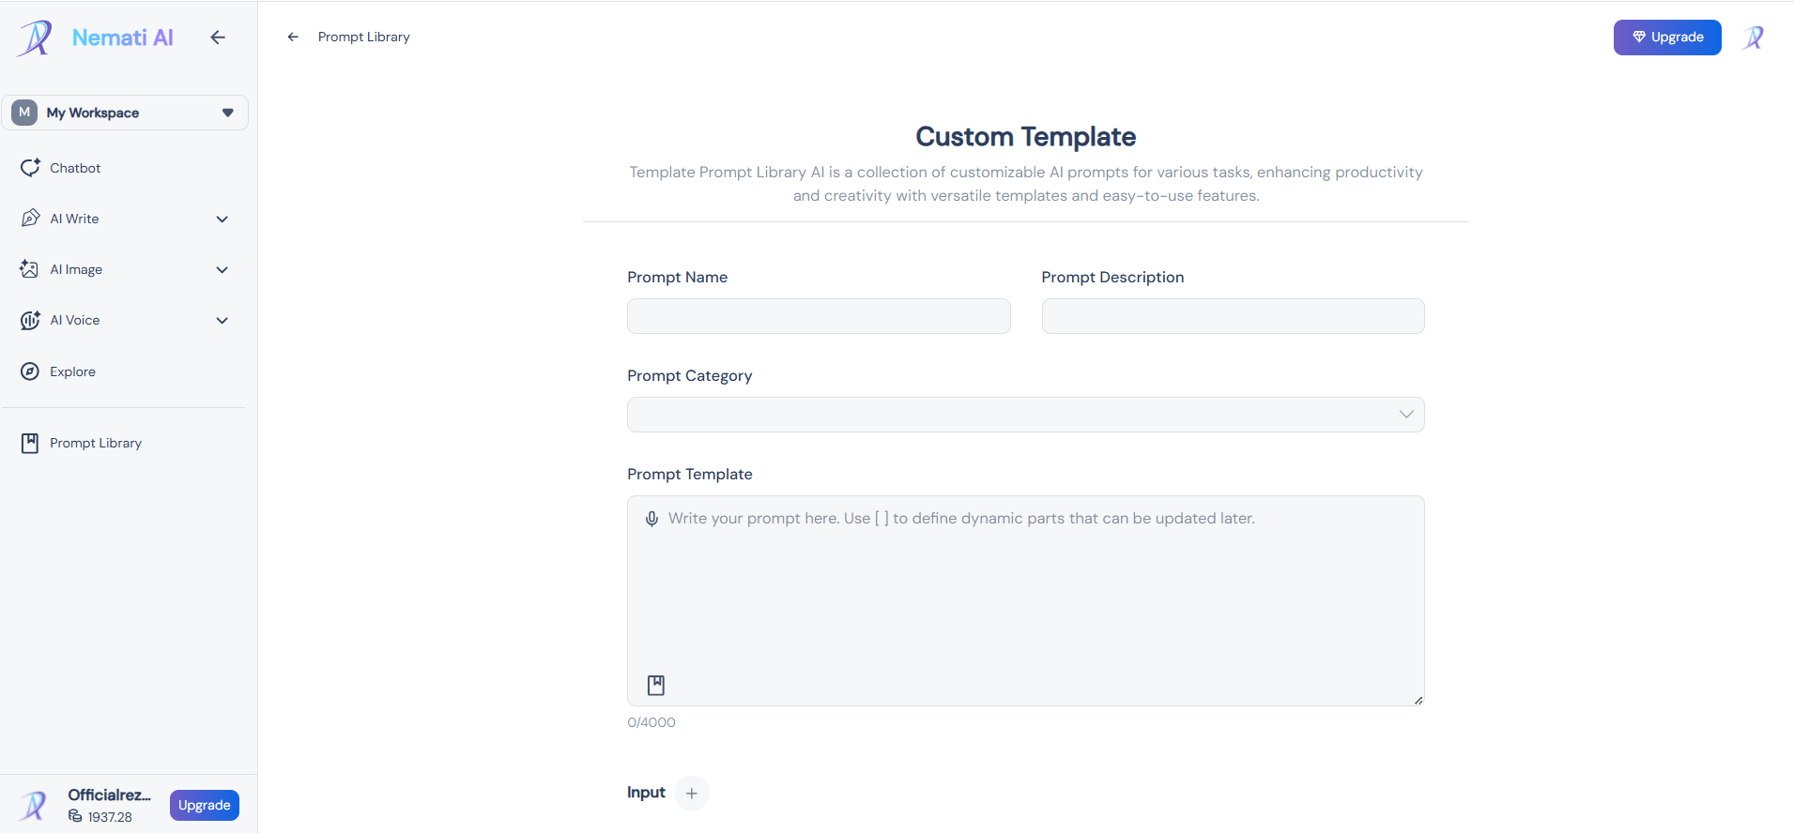Click the save icon inside the prompt textarea

click(x=654, y=685)
